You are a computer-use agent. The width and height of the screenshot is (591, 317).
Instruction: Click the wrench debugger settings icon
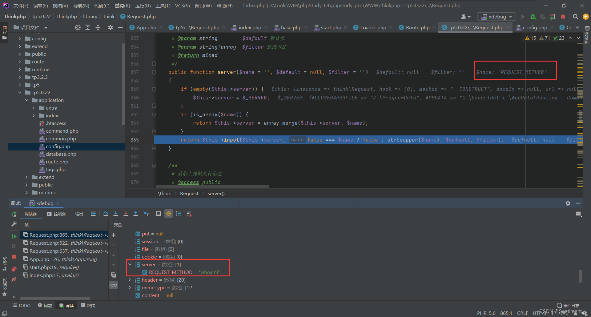[x=14, y=224]
